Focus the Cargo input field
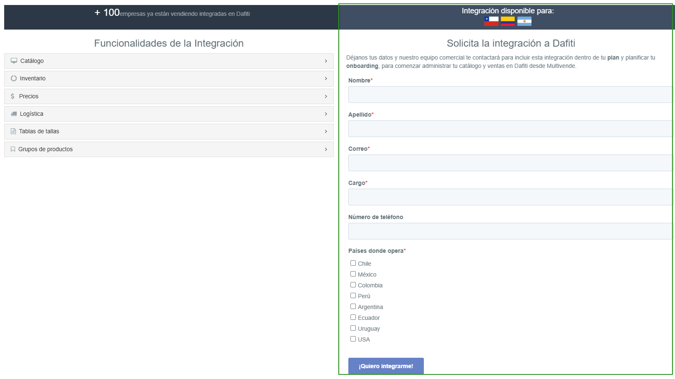Screen dimensions: 675x379 click(x=511, y=197)
